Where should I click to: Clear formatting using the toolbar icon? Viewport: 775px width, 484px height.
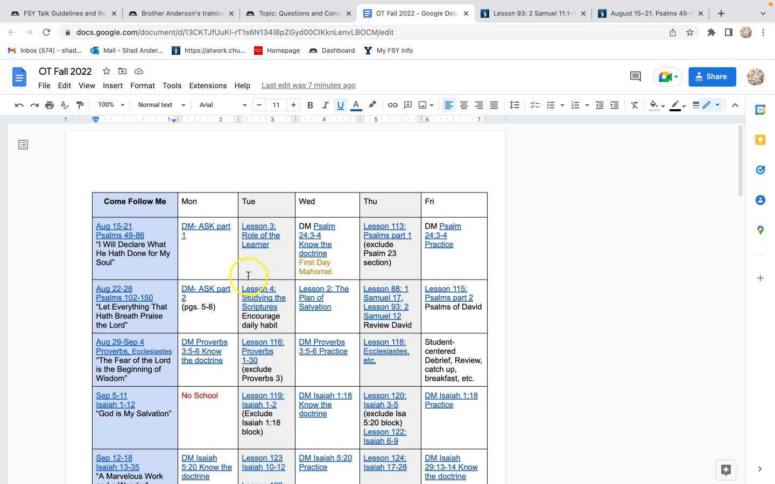(635, 105)
